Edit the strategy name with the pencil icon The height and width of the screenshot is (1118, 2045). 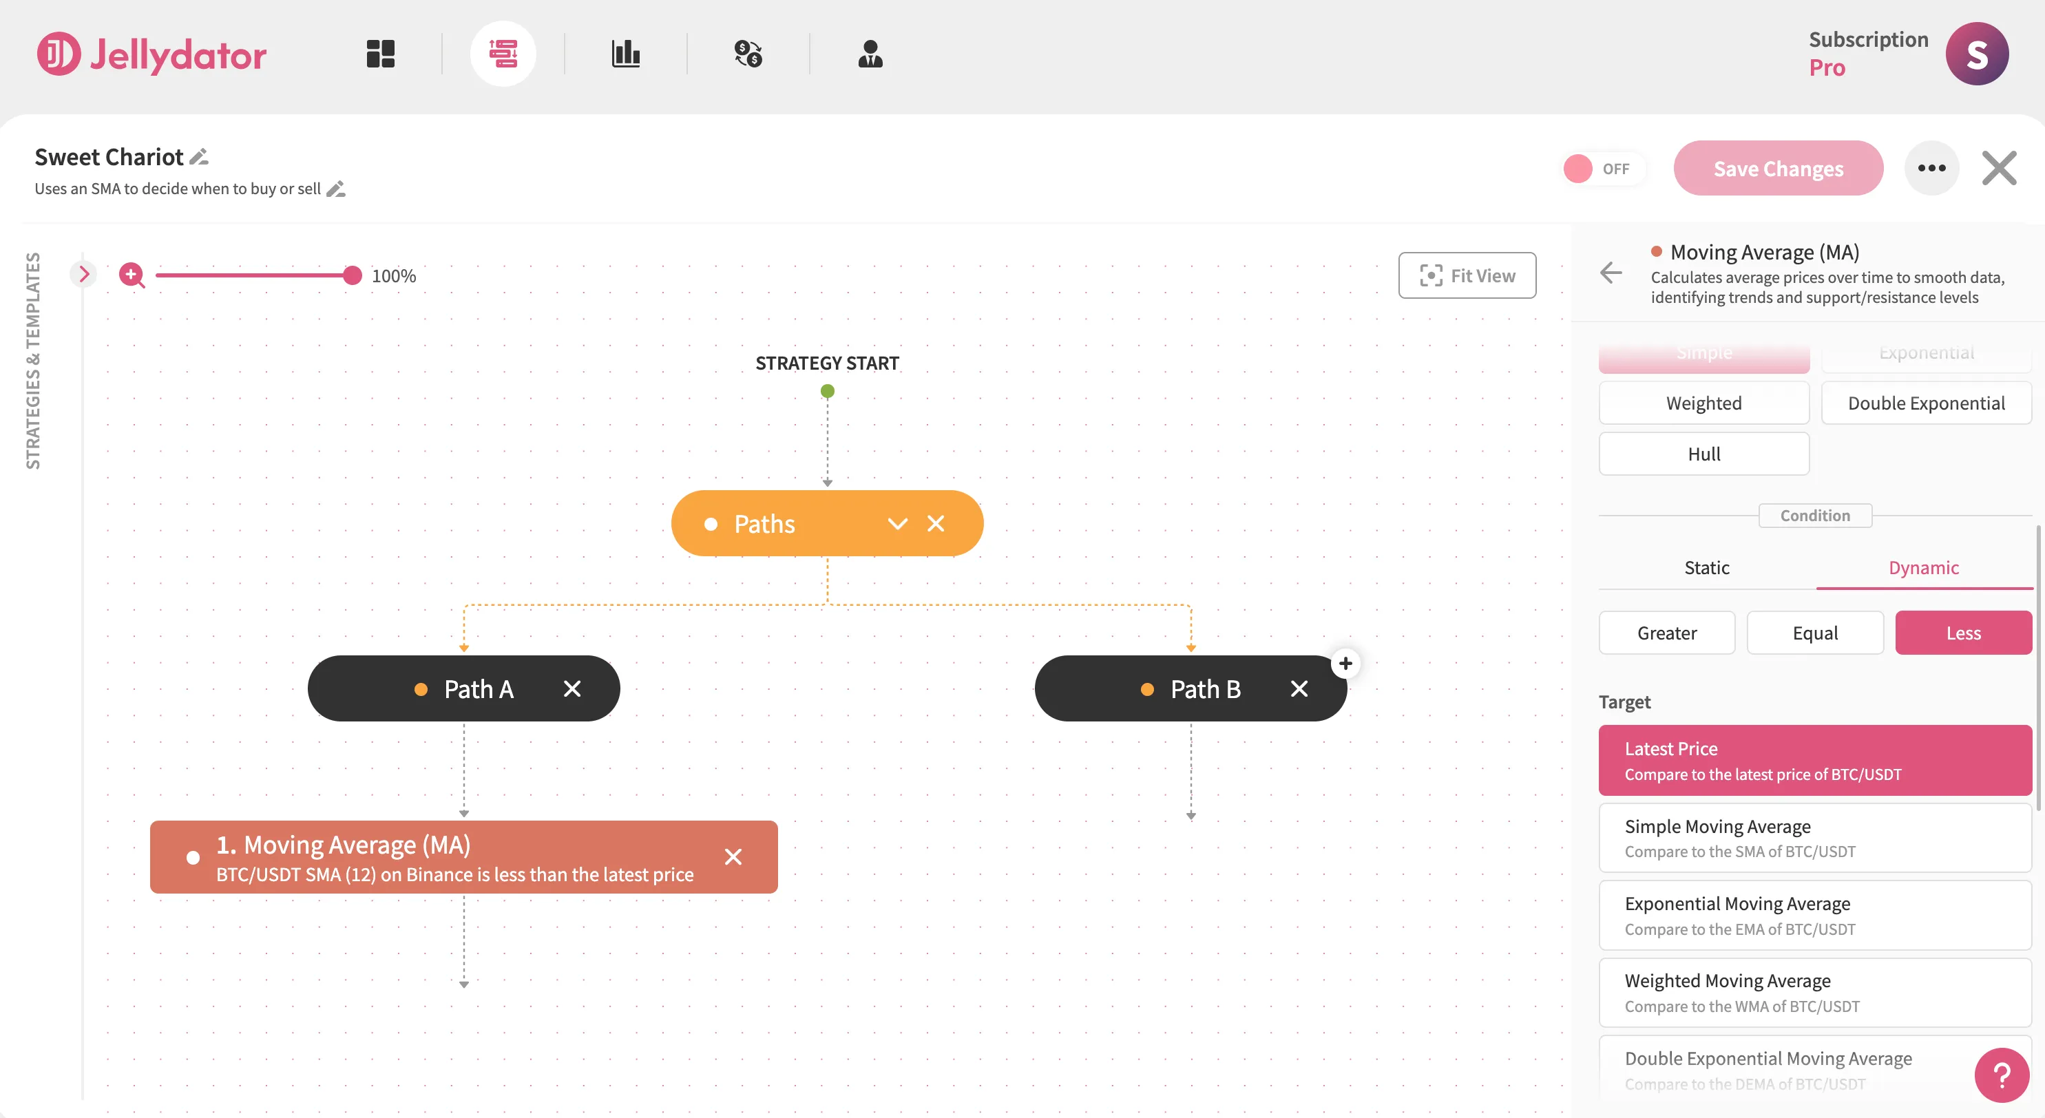pos(198,157)
